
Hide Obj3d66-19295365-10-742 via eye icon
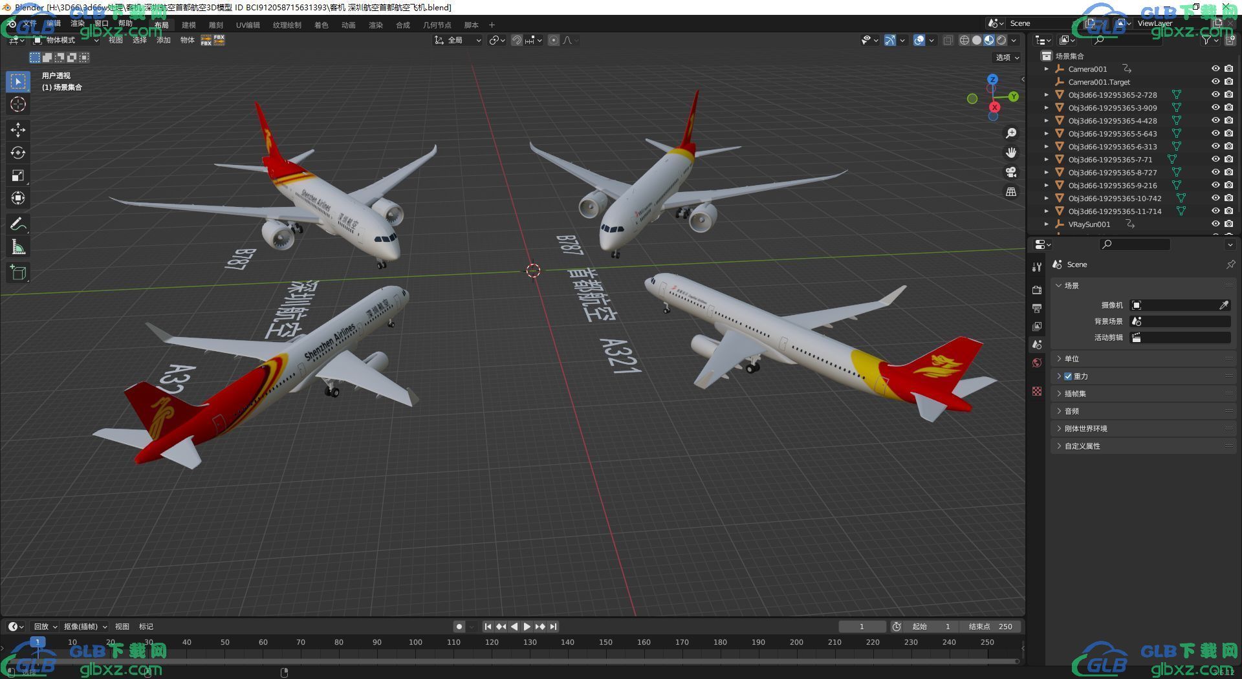point(1215,198)
